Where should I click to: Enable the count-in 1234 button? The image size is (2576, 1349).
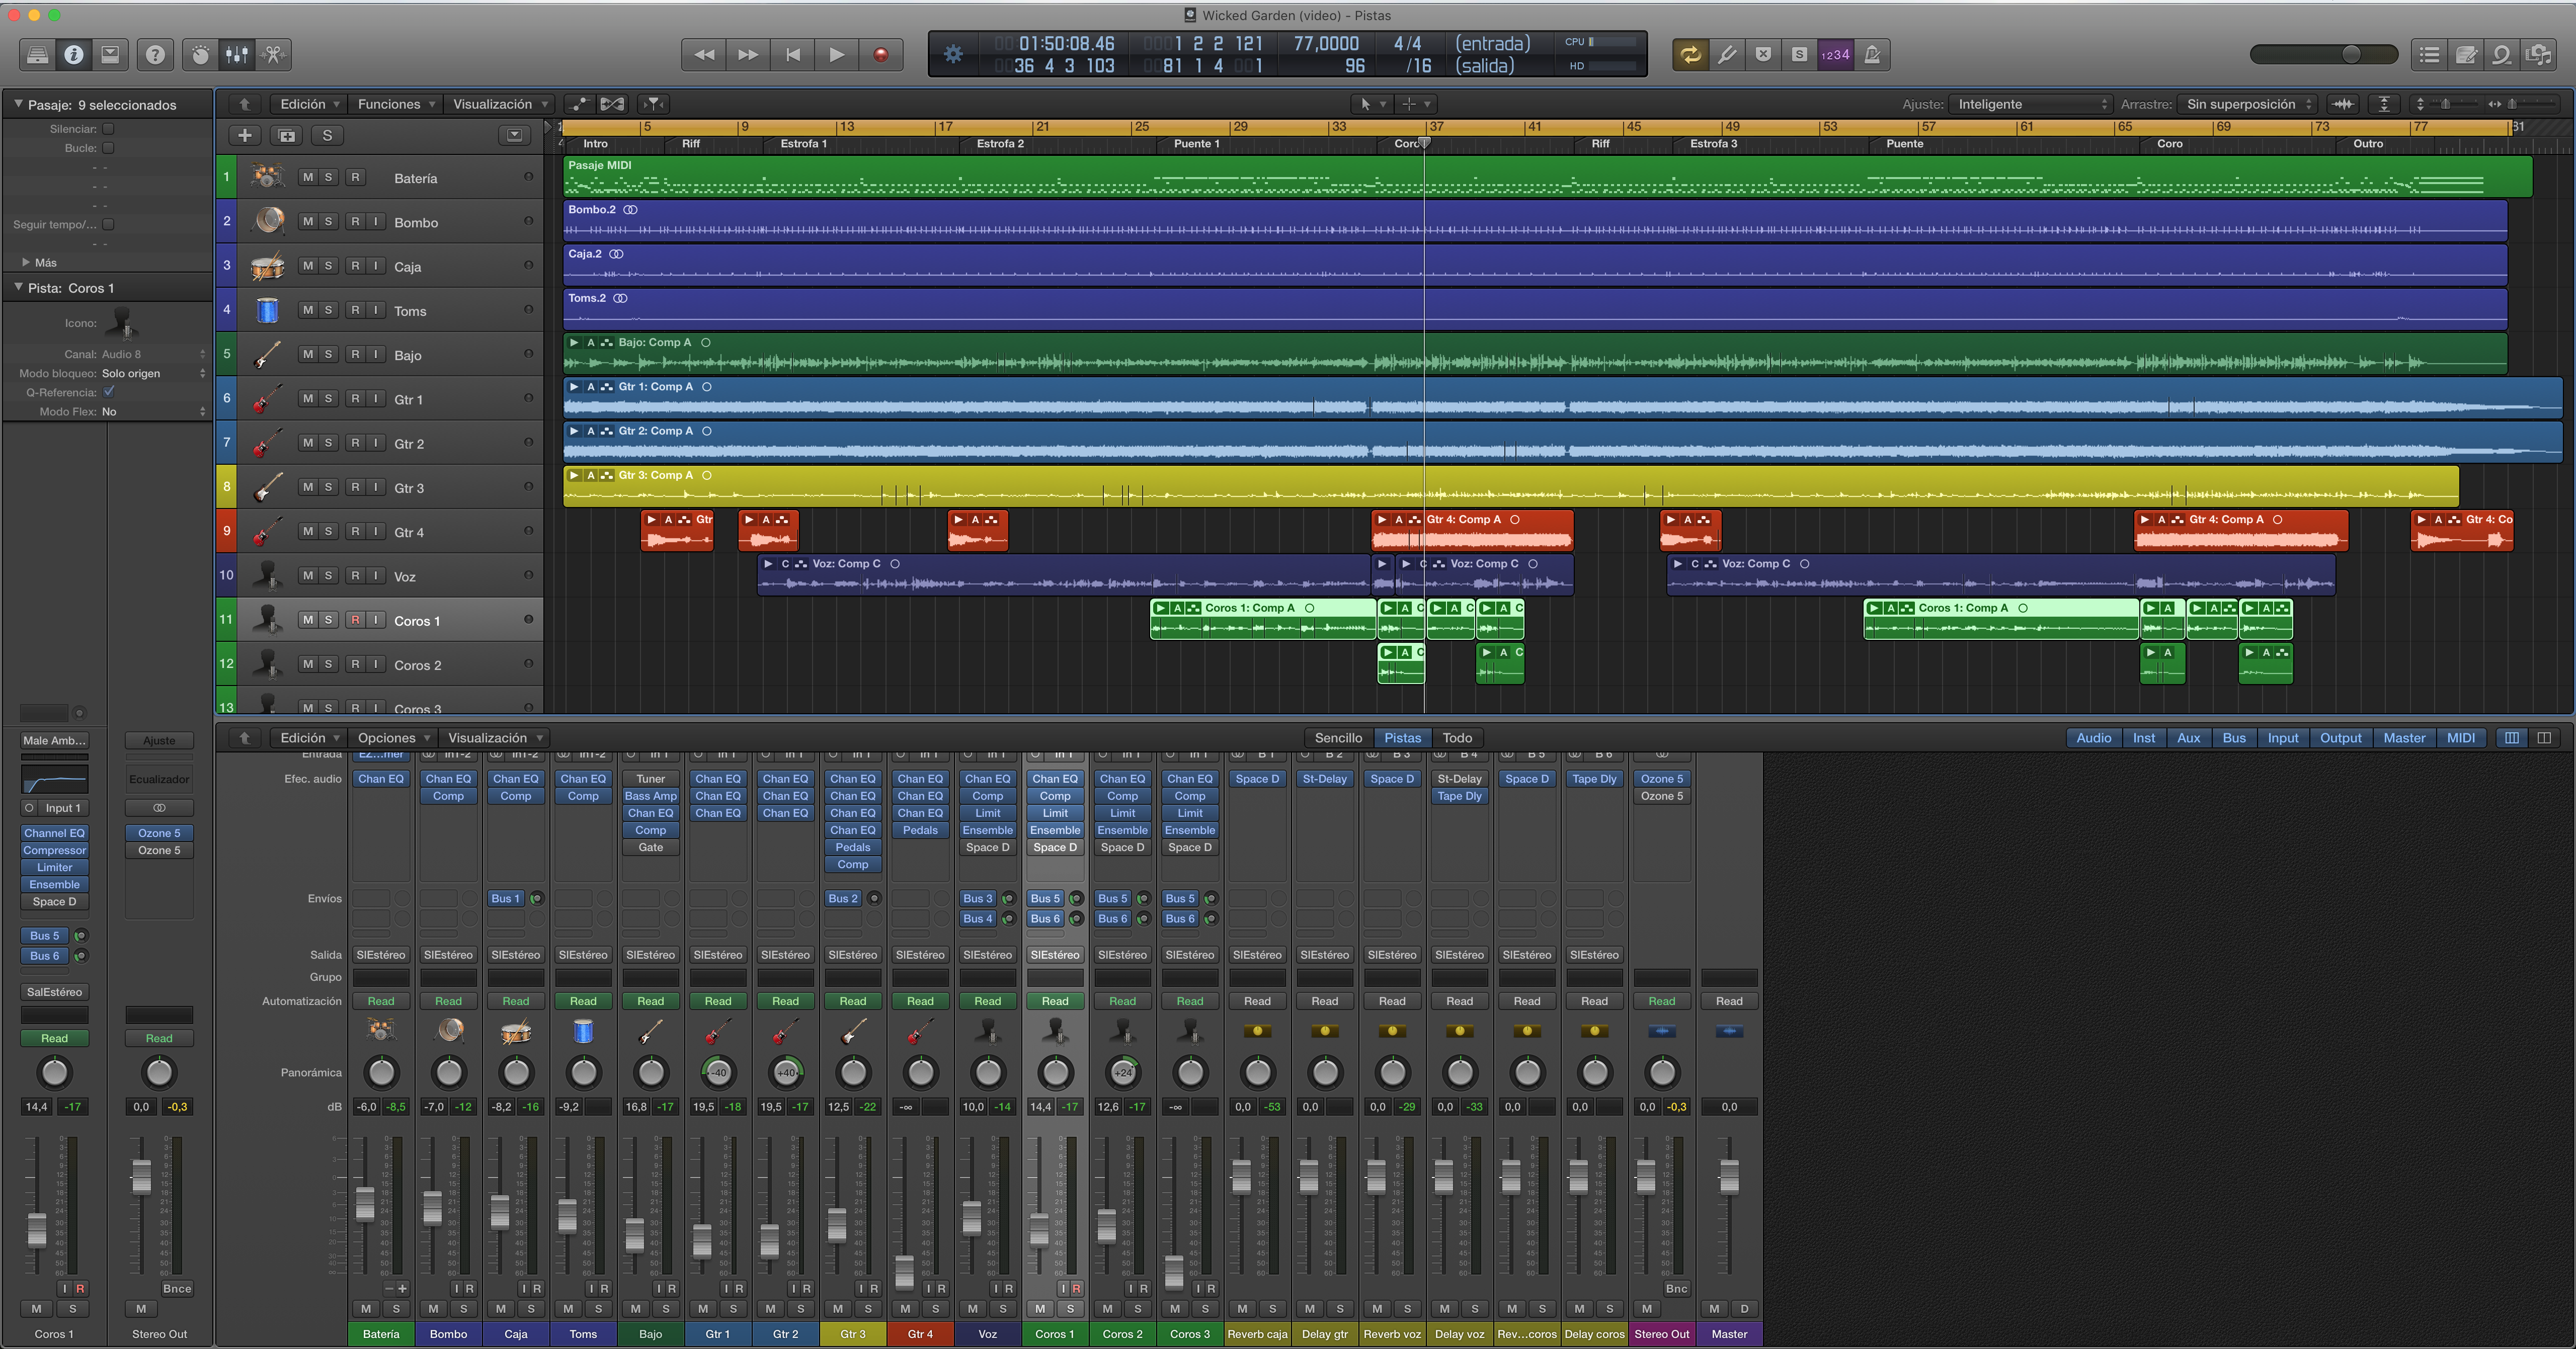pos(1835,55)
